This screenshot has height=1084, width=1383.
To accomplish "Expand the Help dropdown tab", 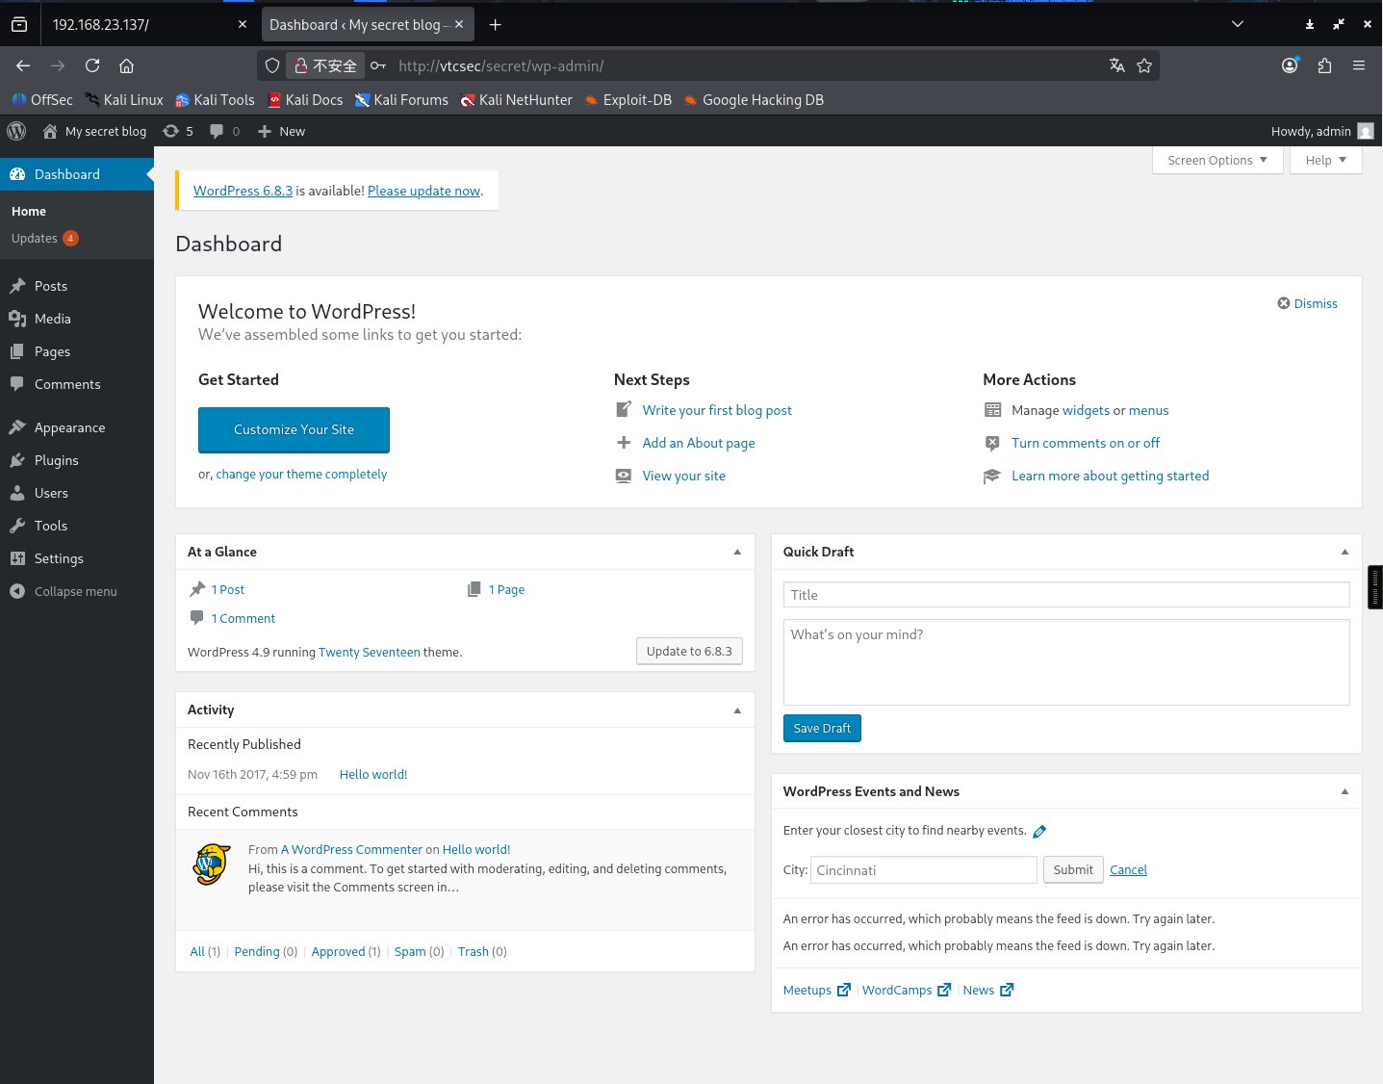I will [1325, 160].
